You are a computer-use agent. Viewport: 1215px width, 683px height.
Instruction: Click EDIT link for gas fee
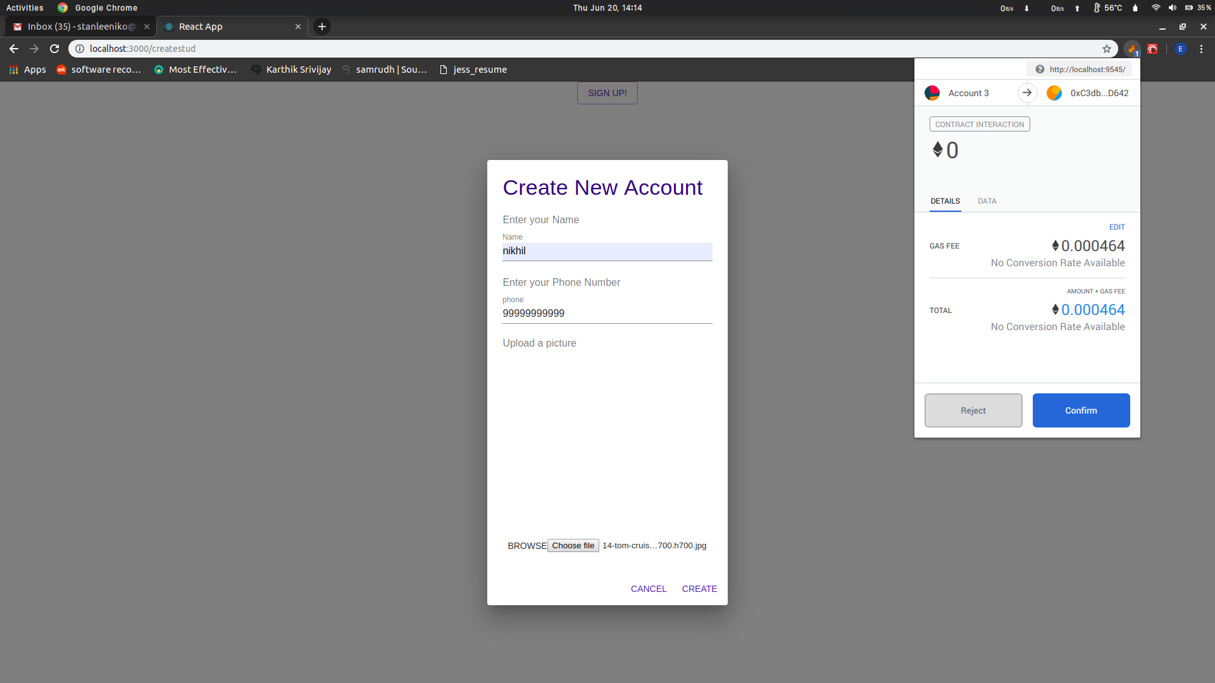pyautogui.click(x=1116, y=227)
